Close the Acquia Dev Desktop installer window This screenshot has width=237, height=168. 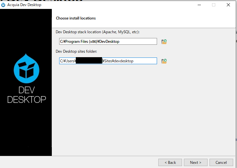(228, 5)
